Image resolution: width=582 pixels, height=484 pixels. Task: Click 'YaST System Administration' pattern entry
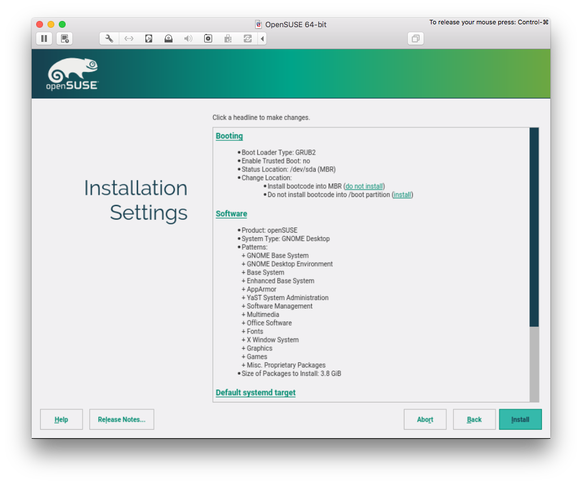[x=287, y=298]
